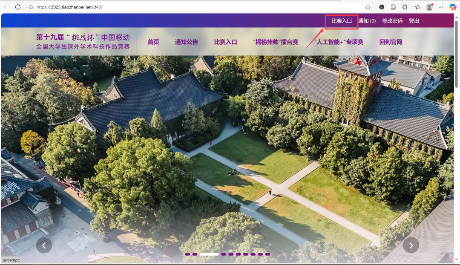Open 通知公告 in the navigation menu
This screenshot has height=265, width=460.
point(187,42)
